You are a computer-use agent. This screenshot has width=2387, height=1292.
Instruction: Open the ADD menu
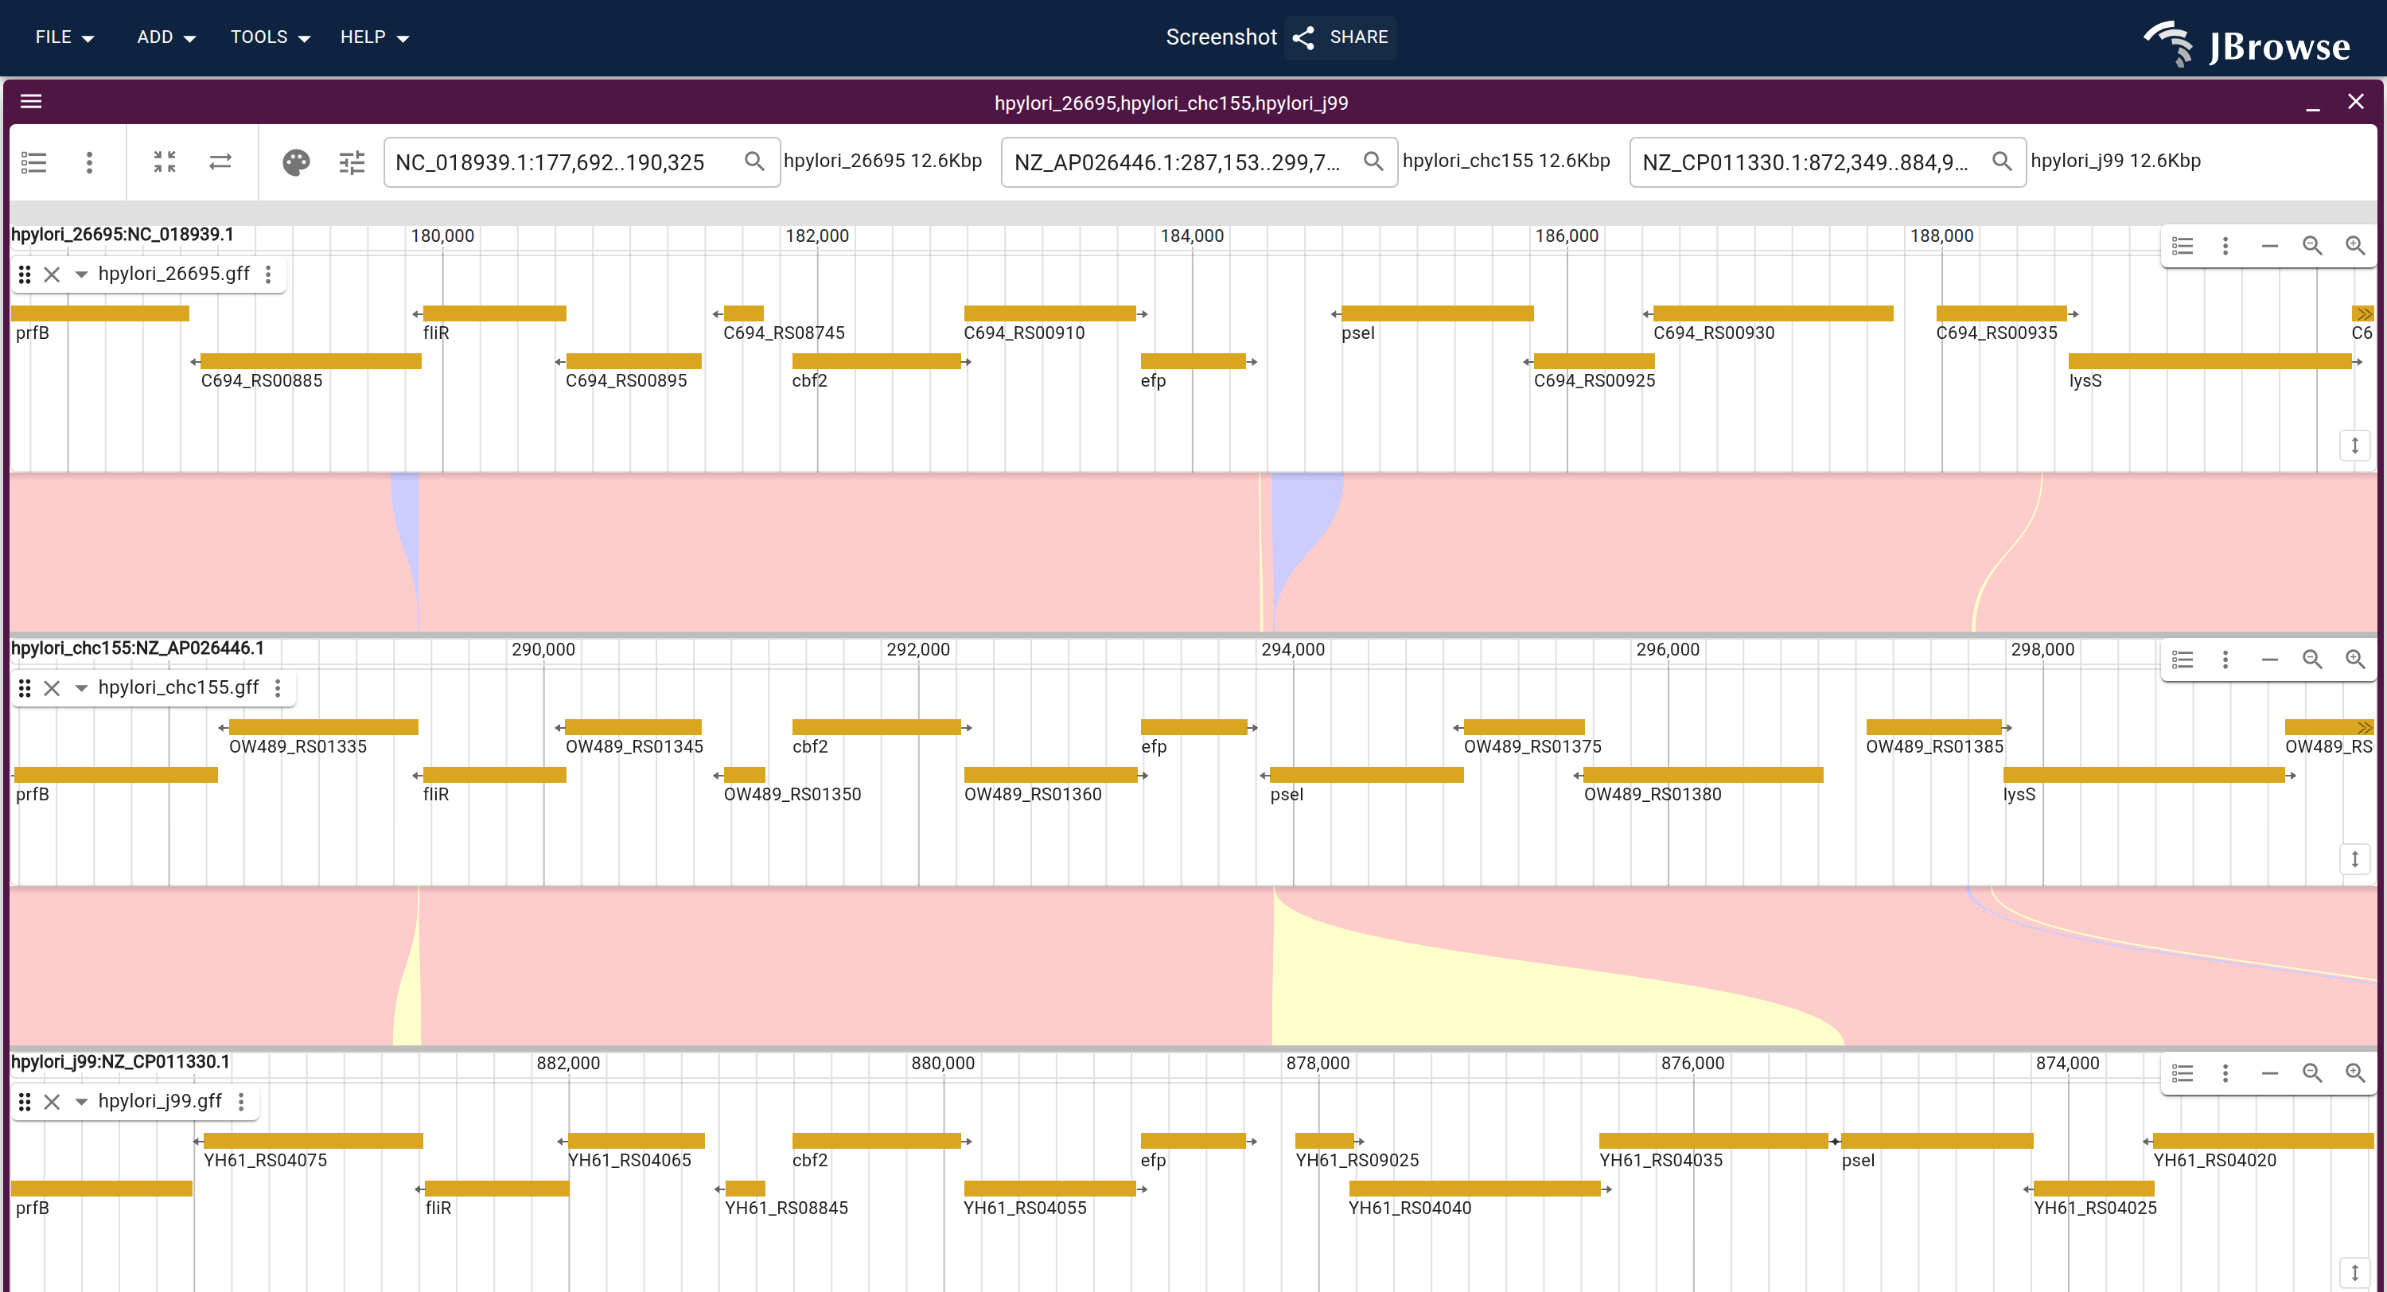coord(167,37)
